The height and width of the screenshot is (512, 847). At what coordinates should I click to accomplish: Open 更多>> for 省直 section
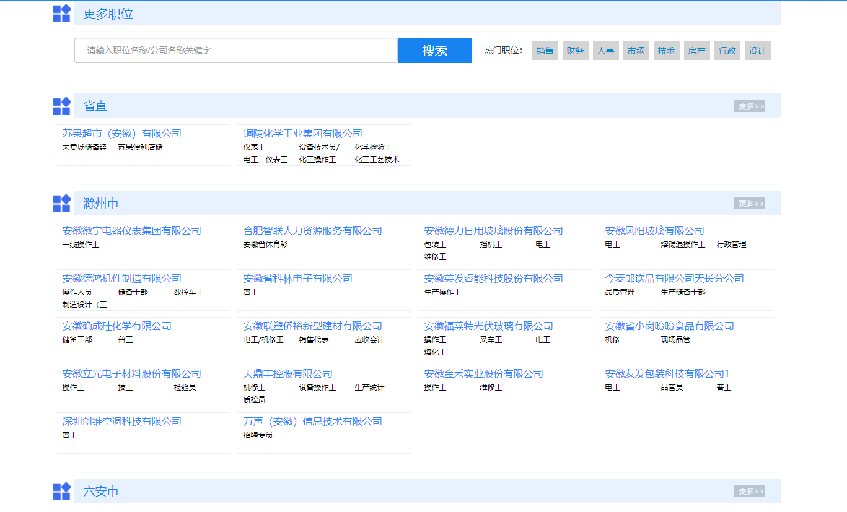[750, 106]
